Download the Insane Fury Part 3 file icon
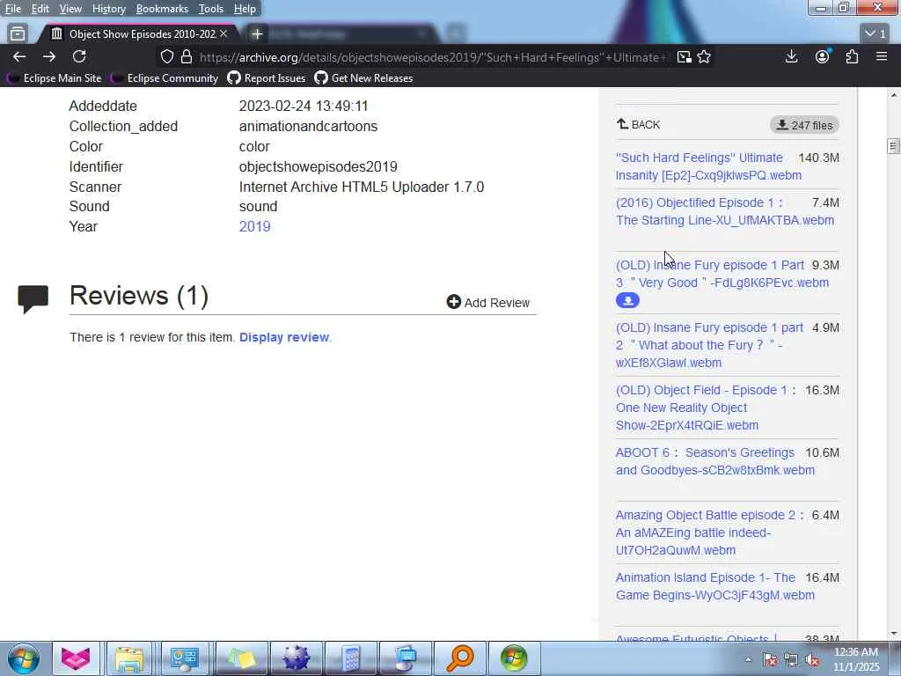The image size is (901, 676). tap(627, 300)
